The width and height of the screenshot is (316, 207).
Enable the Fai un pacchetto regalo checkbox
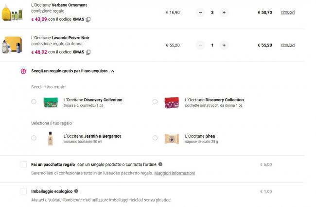pos(24,165)
